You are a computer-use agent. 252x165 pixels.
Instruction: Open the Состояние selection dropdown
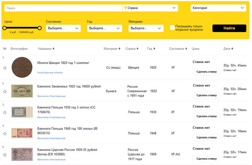pos(63,28)
